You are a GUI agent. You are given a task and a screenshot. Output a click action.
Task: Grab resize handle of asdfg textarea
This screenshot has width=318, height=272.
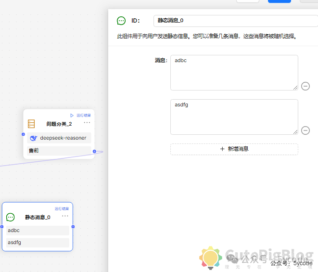point(295,132)
